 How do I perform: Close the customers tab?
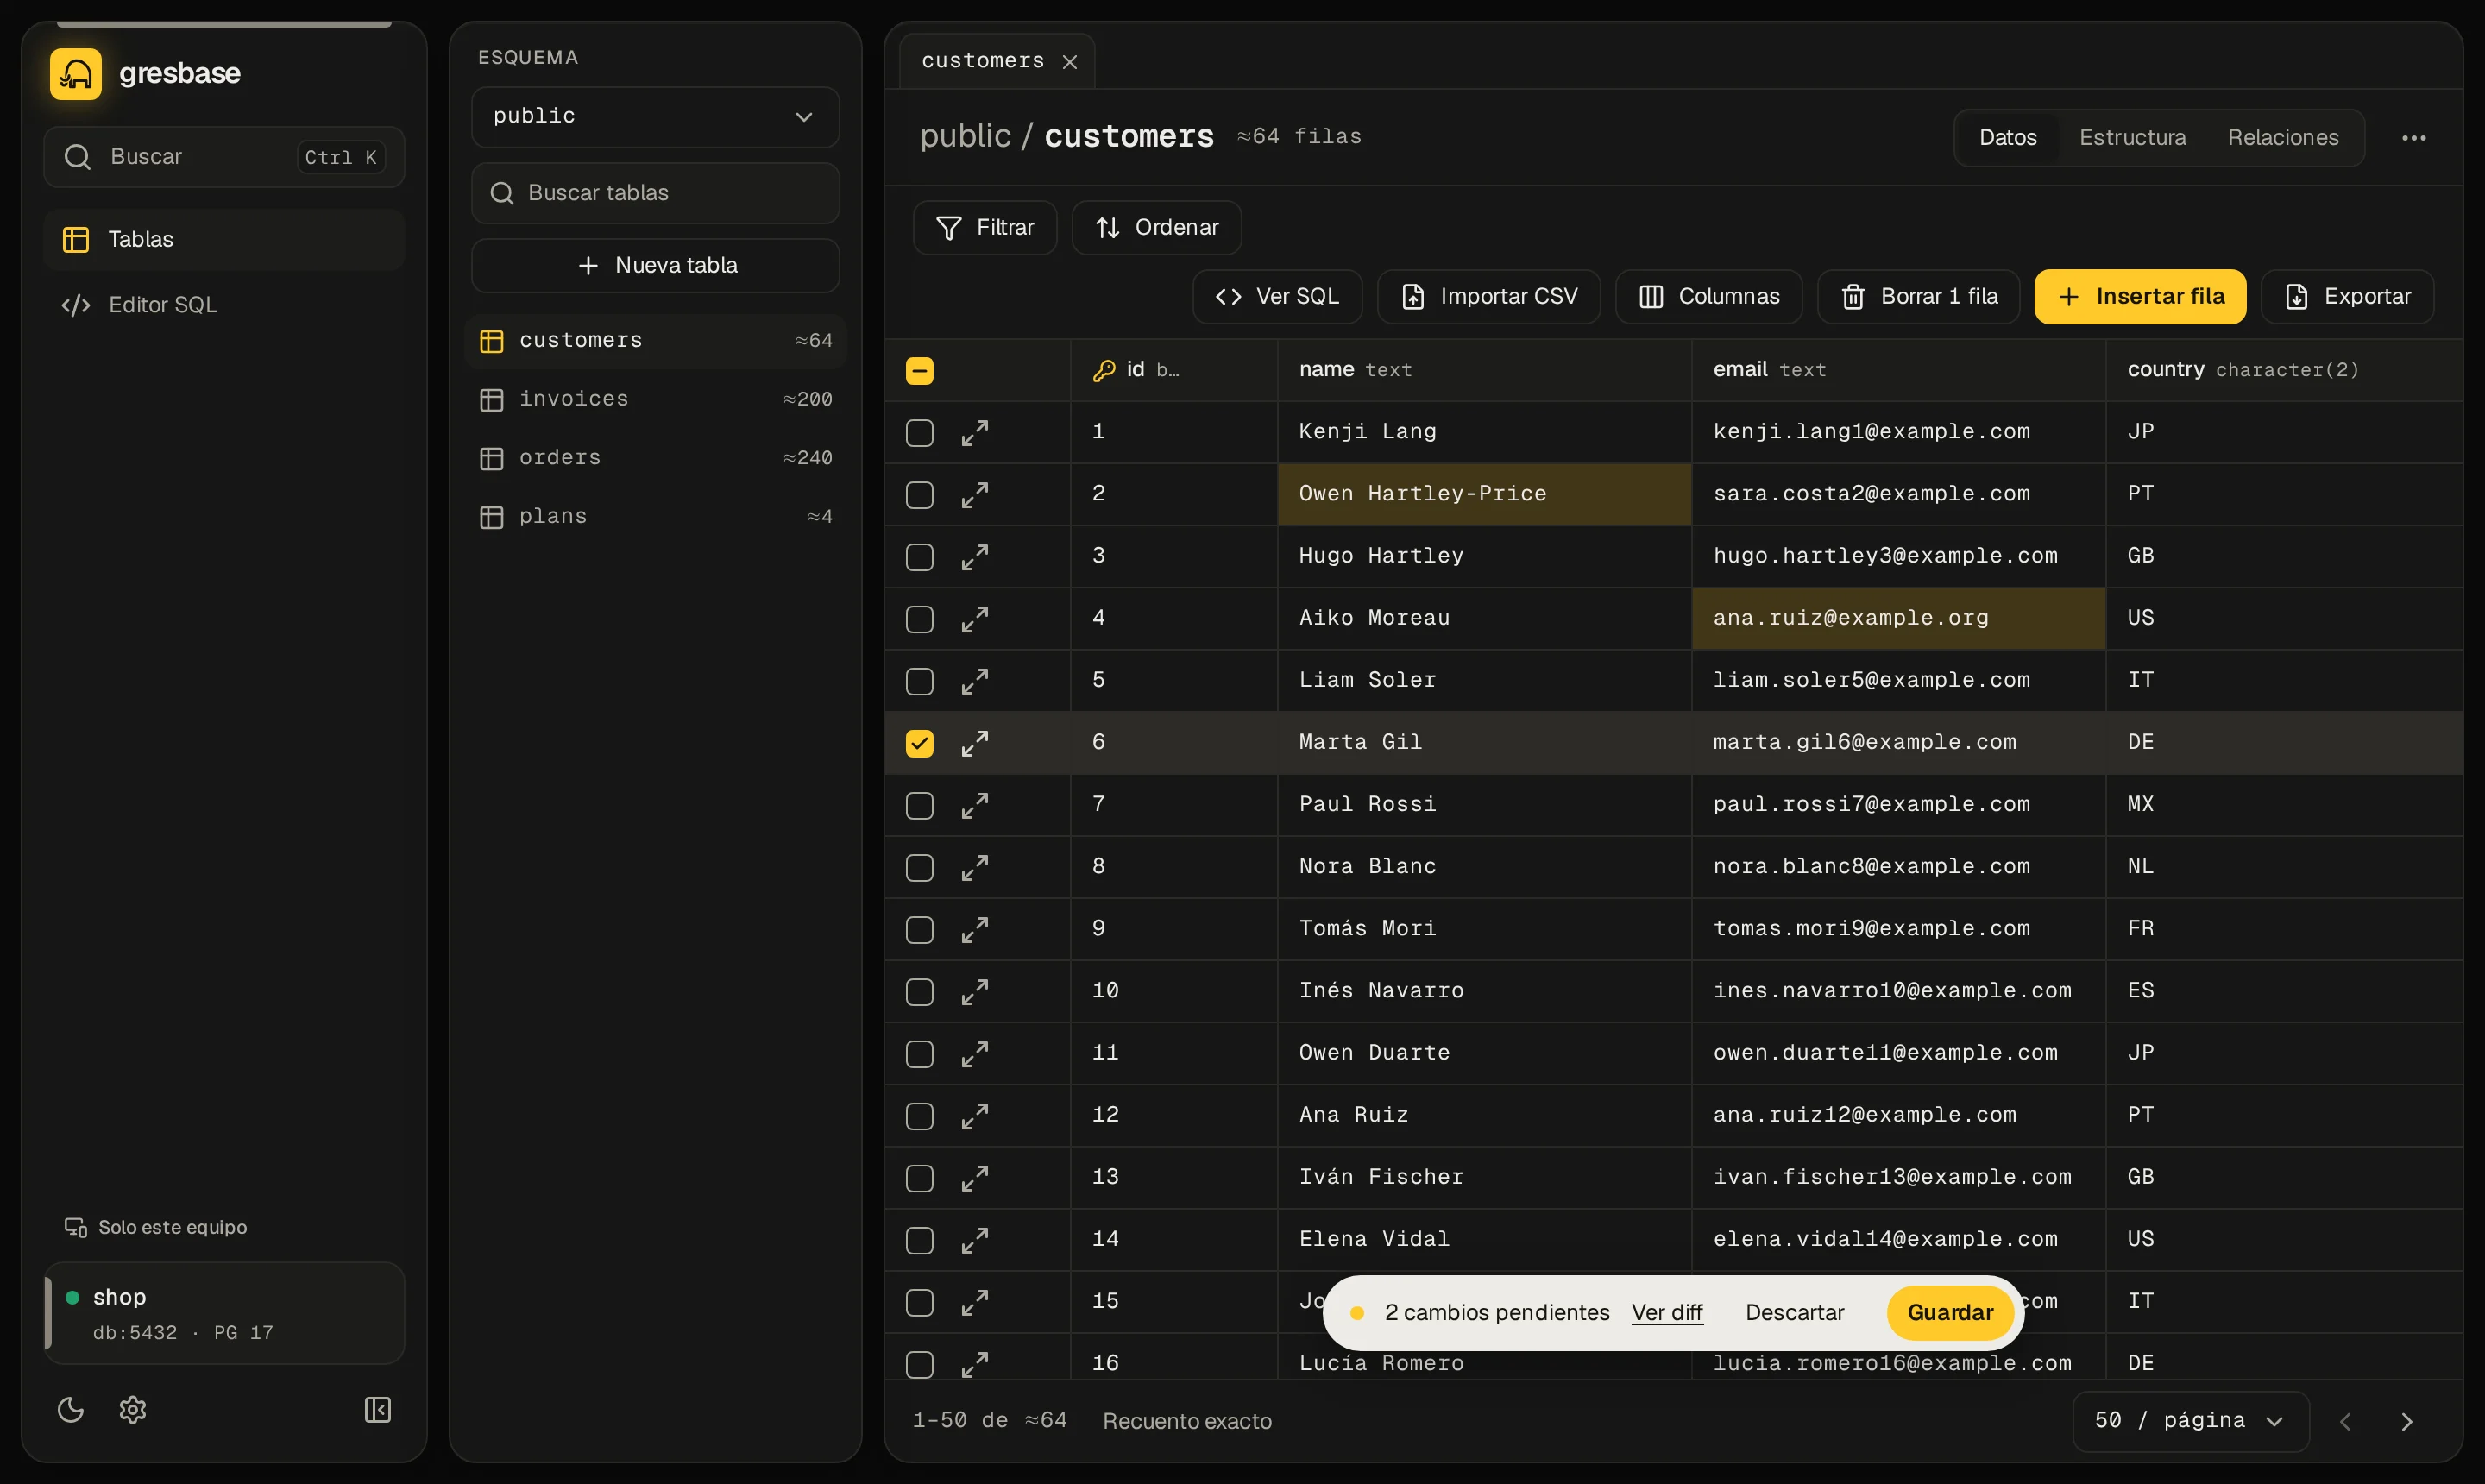point(1070,62)
